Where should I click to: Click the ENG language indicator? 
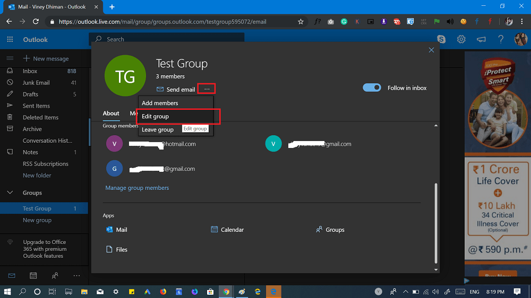pyautogui.click(x=474, y=292)
